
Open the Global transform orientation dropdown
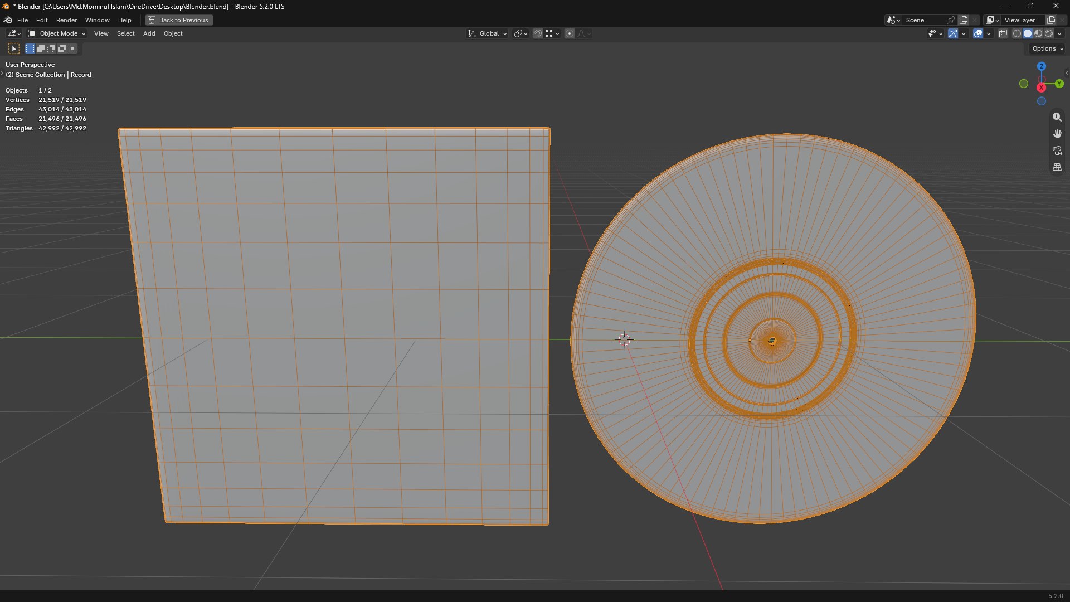488,34
